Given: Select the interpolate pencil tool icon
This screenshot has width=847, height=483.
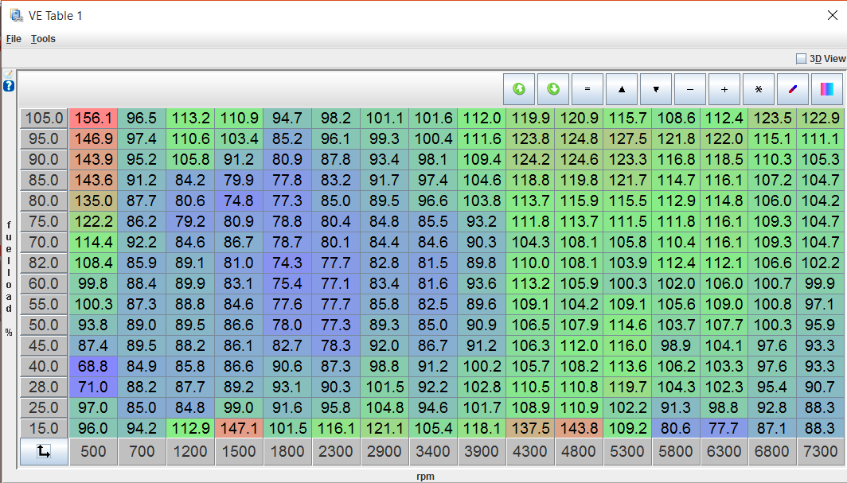Looking at the screenshot, I should 793,89.
